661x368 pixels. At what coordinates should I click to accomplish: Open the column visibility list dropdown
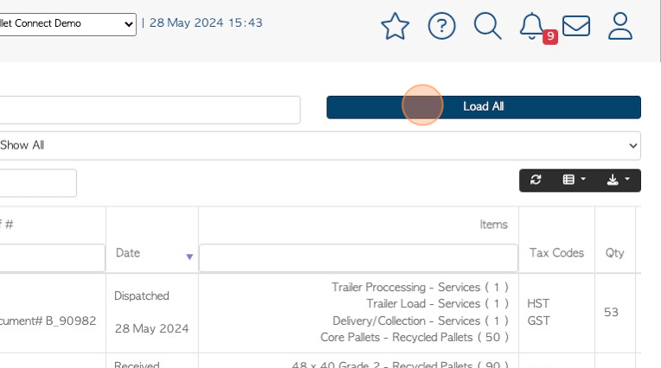(574, 180)
